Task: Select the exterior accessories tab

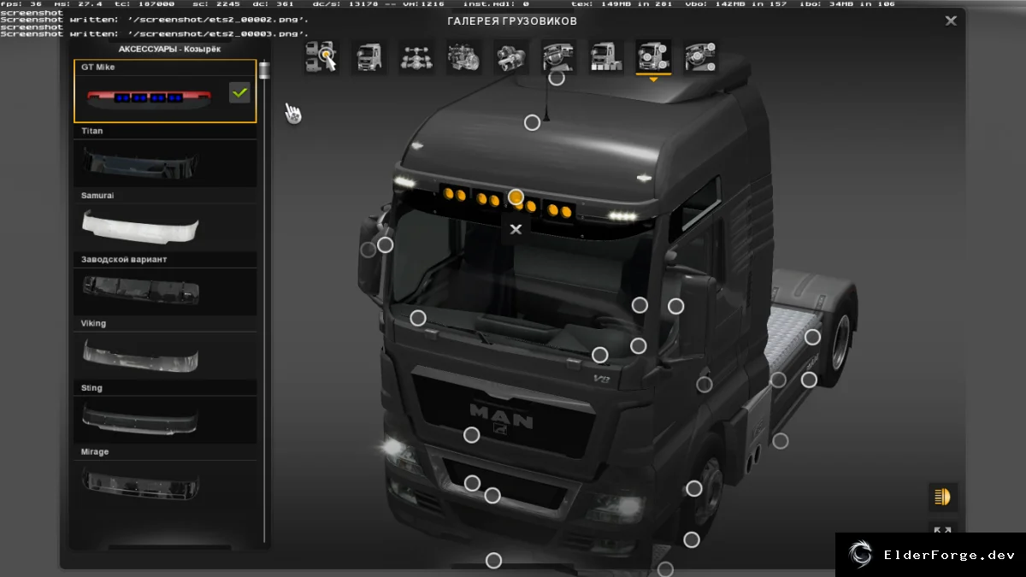Action: (x=653, y=57)
